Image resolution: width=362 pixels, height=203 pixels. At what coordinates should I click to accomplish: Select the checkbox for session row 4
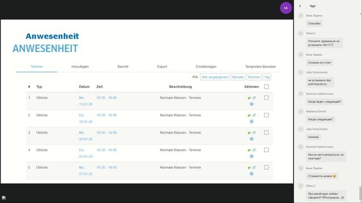coord(266,150)
